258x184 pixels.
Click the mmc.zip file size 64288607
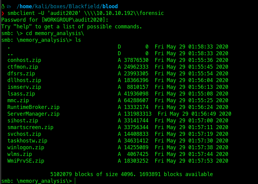click(136, 100)
